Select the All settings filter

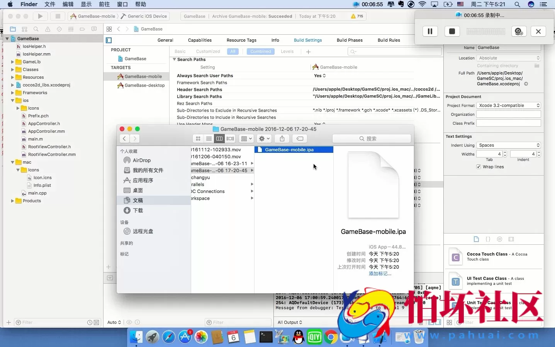[x=233, y=51]
